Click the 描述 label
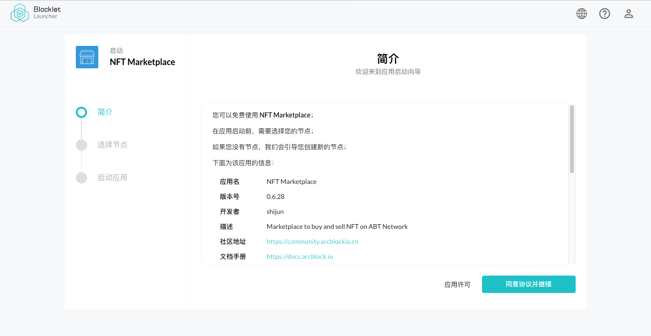The height and width of the screenshot is (336, 651). (227, 226)
